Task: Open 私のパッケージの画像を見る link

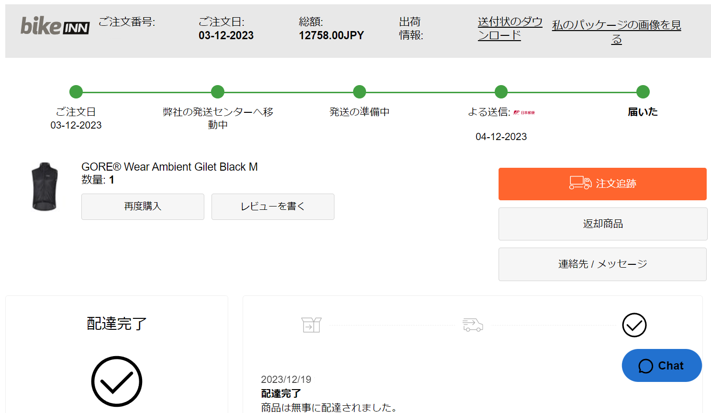Action: pos(616,32)
